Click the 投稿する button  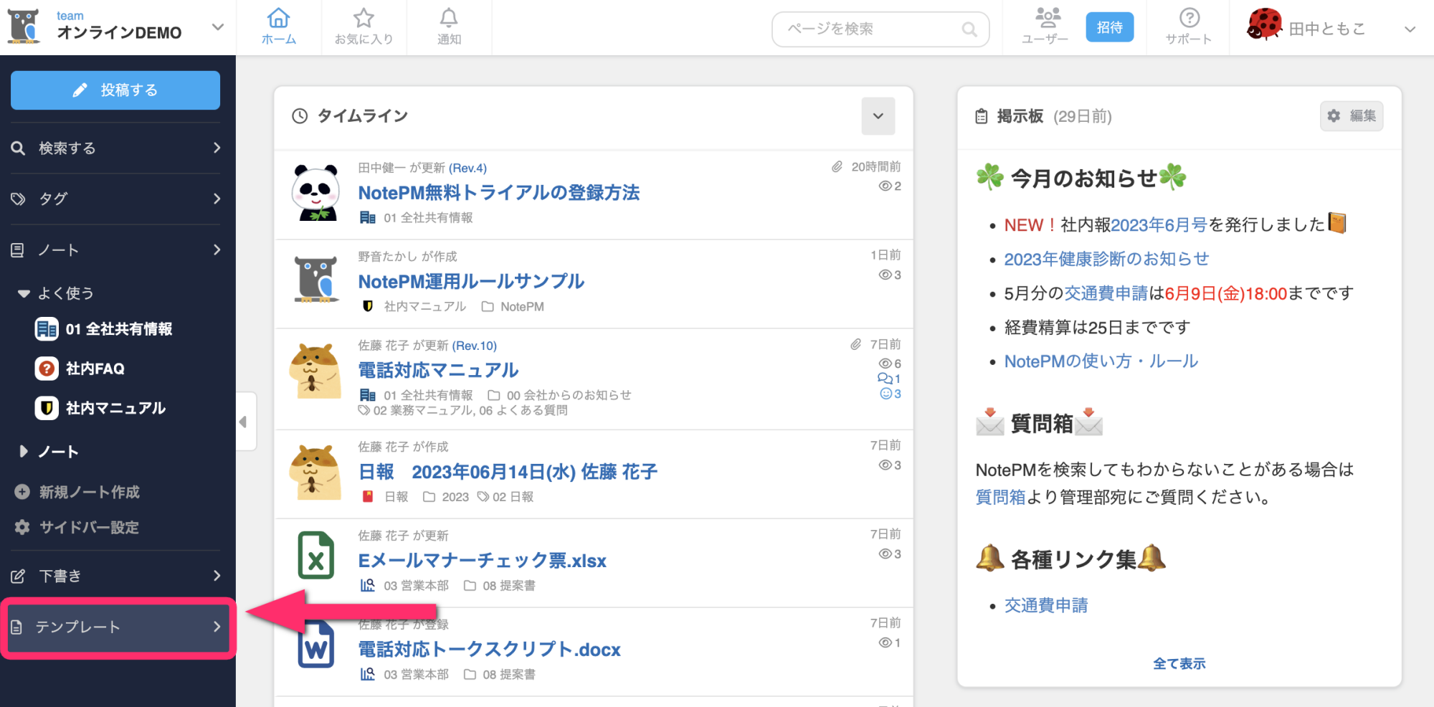pyautogui.click(x=115, y=90)
